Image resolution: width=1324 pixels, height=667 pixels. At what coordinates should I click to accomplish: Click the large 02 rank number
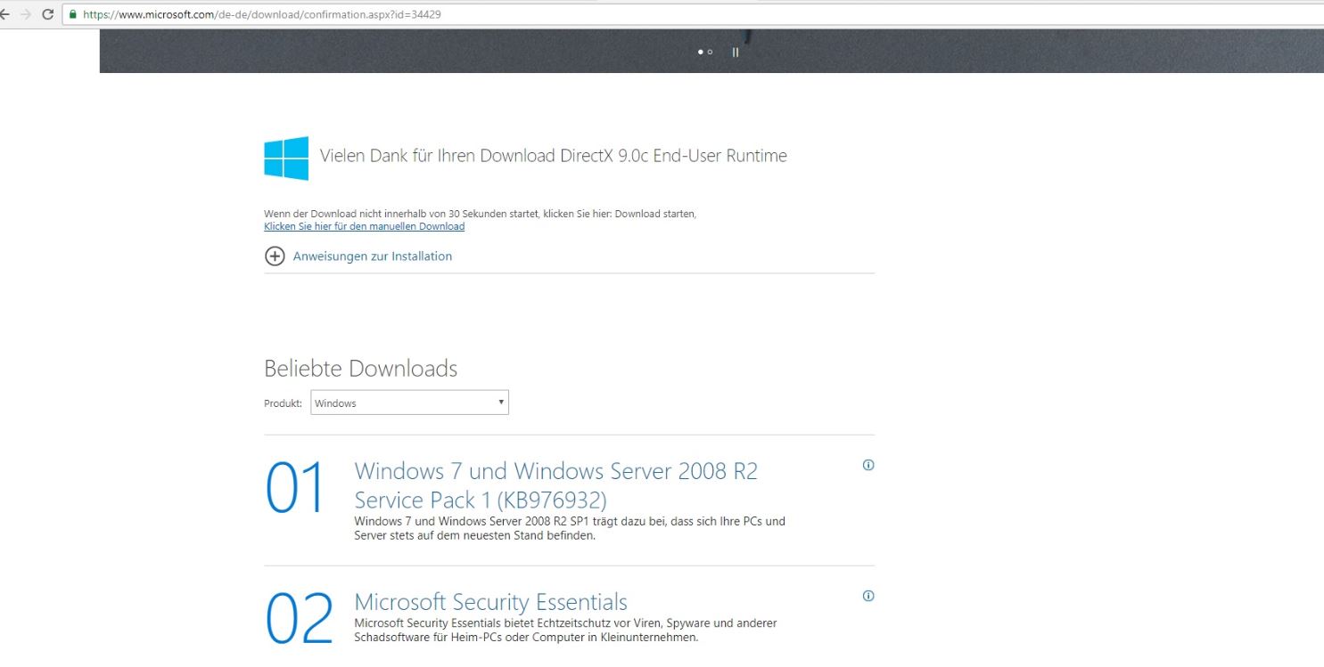pos(300,618)
